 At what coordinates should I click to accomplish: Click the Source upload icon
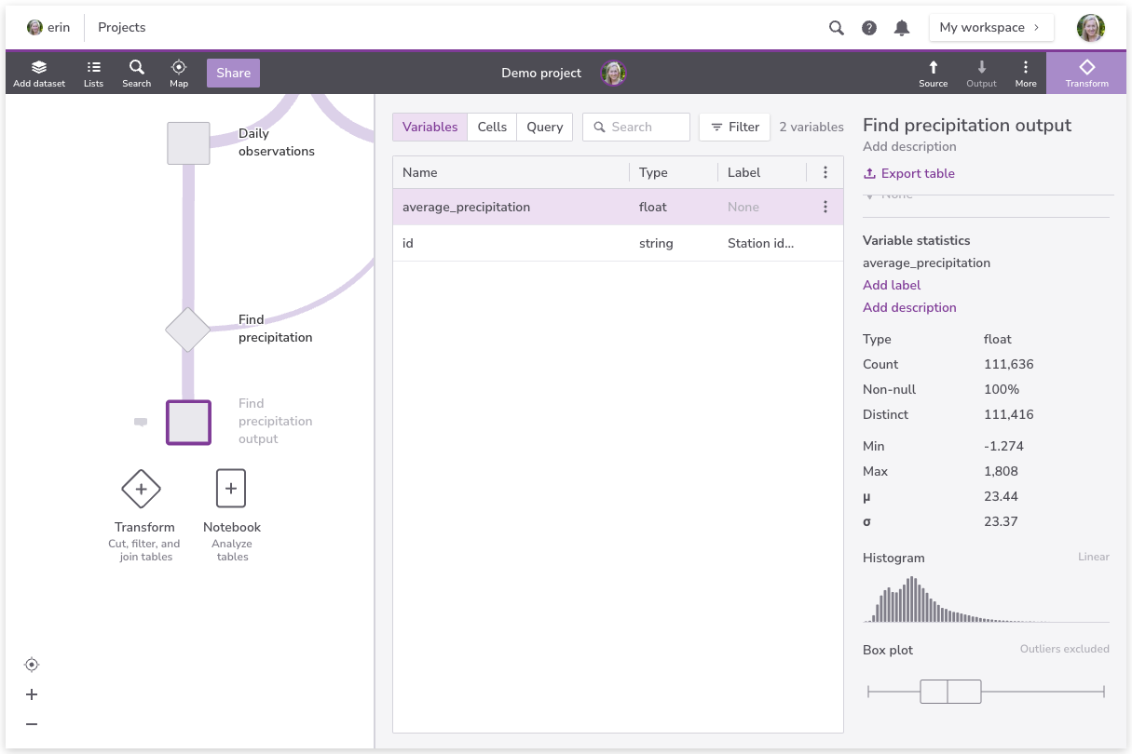[x=933, y=68]
